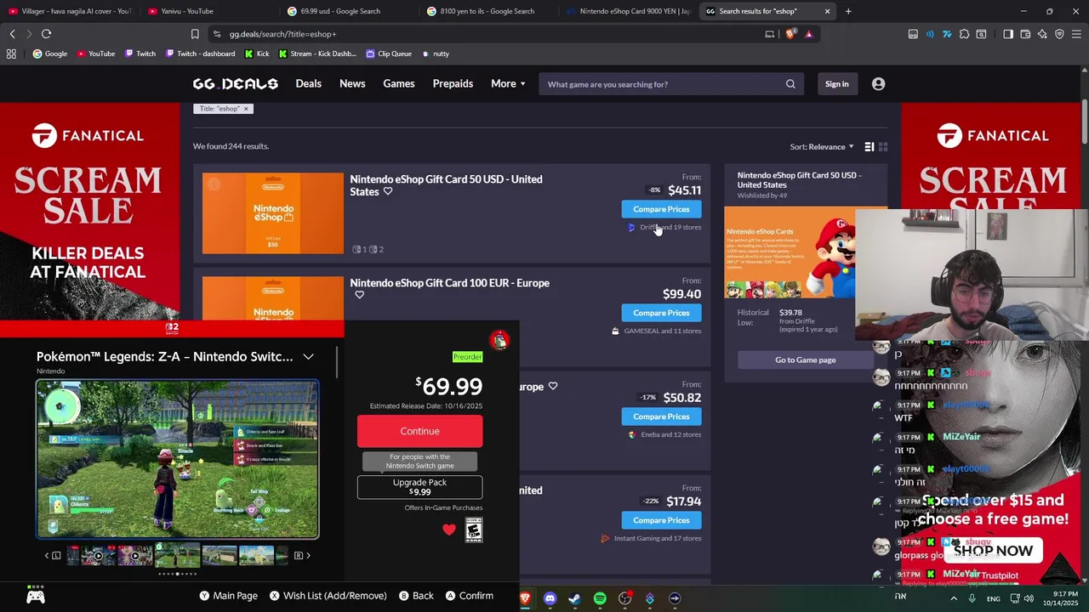The height and width of the screenshot is (612, 1089).
Task: Reload the current page
Action: click(x=46, y=34)
